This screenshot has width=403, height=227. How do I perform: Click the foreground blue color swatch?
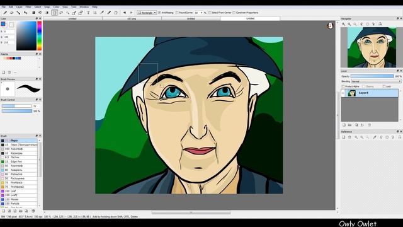pos(3,24)
